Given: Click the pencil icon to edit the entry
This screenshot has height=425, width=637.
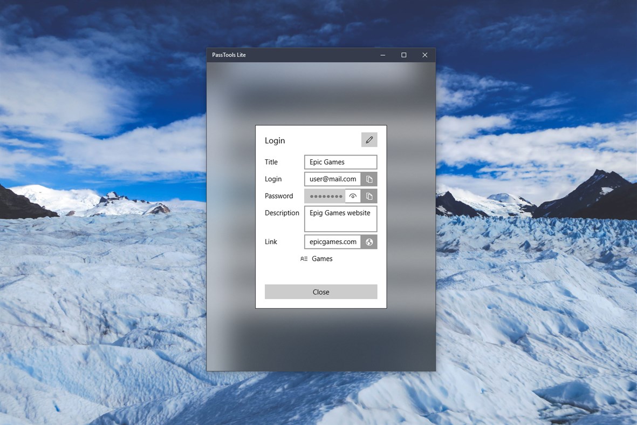Looking at the screenshot, I should pyautogui.click(x=369, y=139).
